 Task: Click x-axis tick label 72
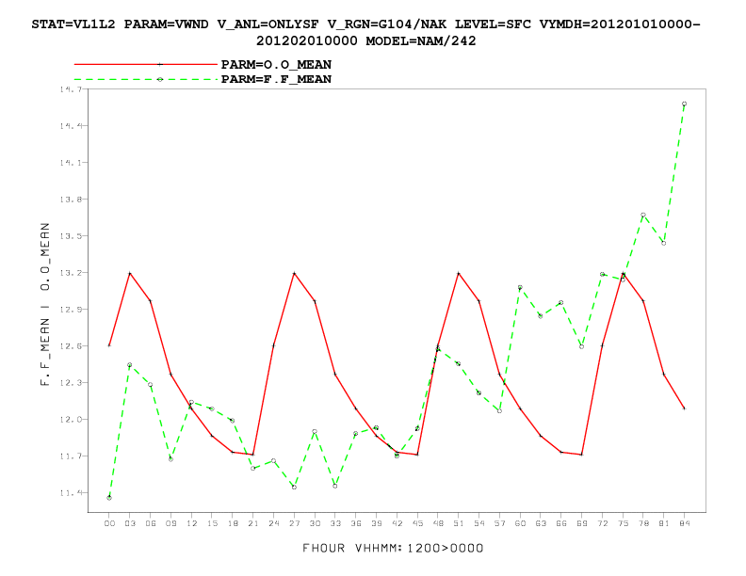(x=602, y=523)
